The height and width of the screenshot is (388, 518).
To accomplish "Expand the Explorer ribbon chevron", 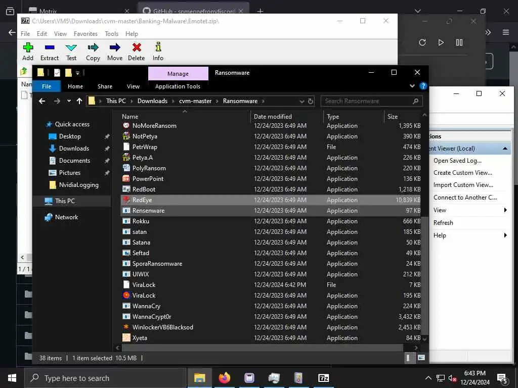I will pos(412,86).
